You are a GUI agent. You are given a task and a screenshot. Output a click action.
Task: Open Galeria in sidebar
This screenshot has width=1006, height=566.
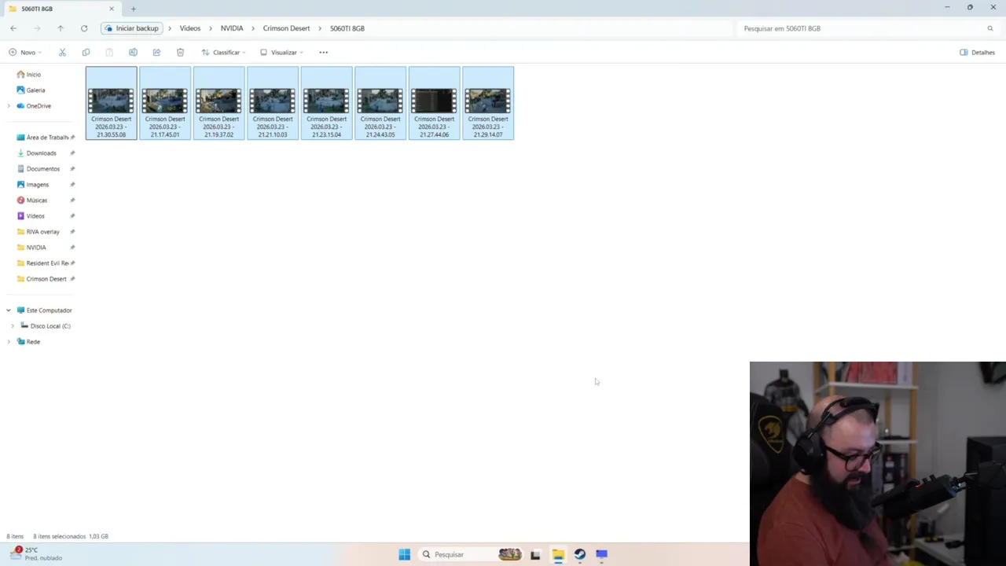pyautogui.click(x=35, y=90)
